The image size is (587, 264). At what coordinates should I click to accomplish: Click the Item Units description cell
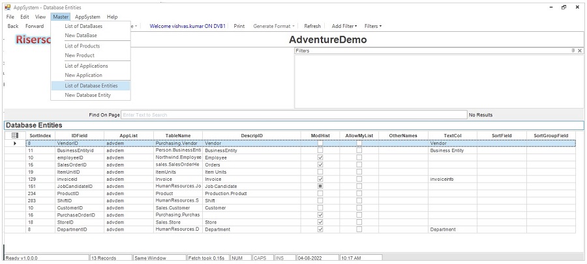252,172
